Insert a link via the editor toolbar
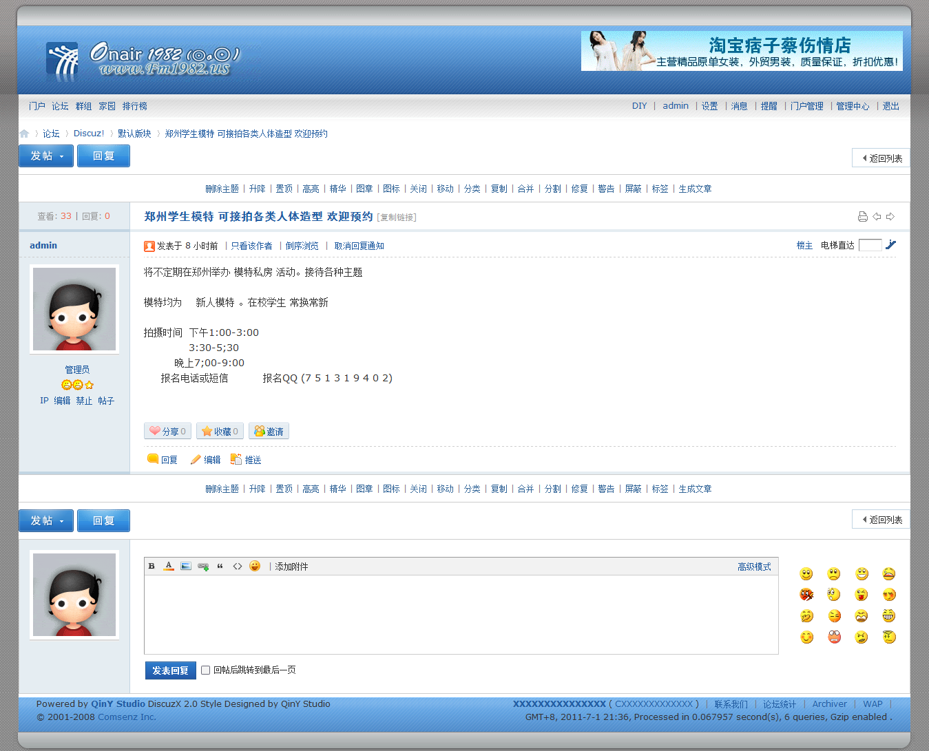929x751 pixels. (203, 567)
